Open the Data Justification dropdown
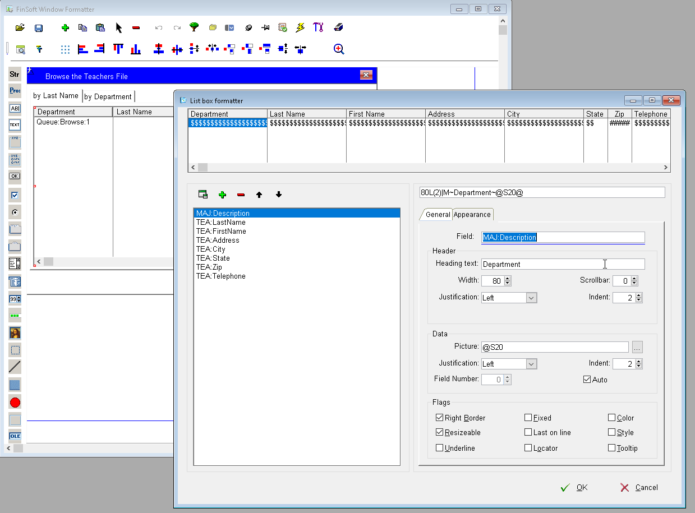695x513 pixels. (531, 364)
